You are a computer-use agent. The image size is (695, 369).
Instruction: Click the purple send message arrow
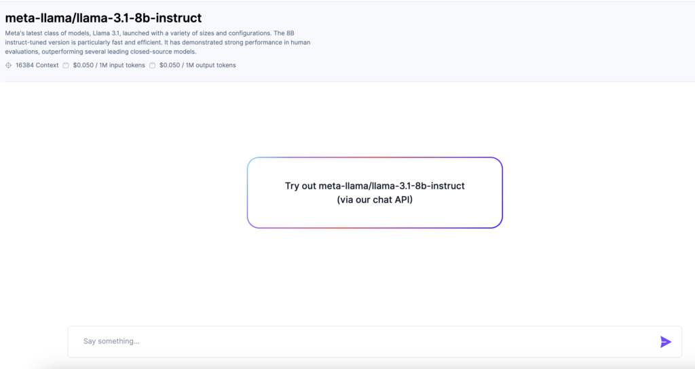click(x=665, y=342)
